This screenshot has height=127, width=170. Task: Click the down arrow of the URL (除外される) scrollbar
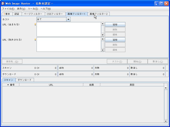tap(102, 50)
